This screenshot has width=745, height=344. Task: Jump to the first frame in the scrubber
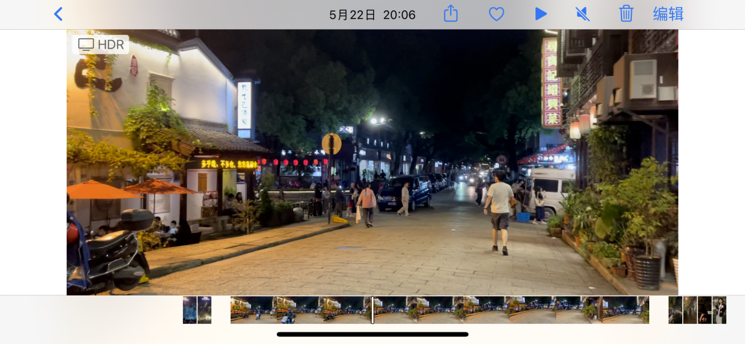pos(237,310)
